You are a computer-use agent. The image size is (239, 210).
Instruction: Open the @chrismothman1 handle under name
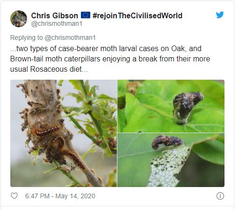click(x=57, y=24)
